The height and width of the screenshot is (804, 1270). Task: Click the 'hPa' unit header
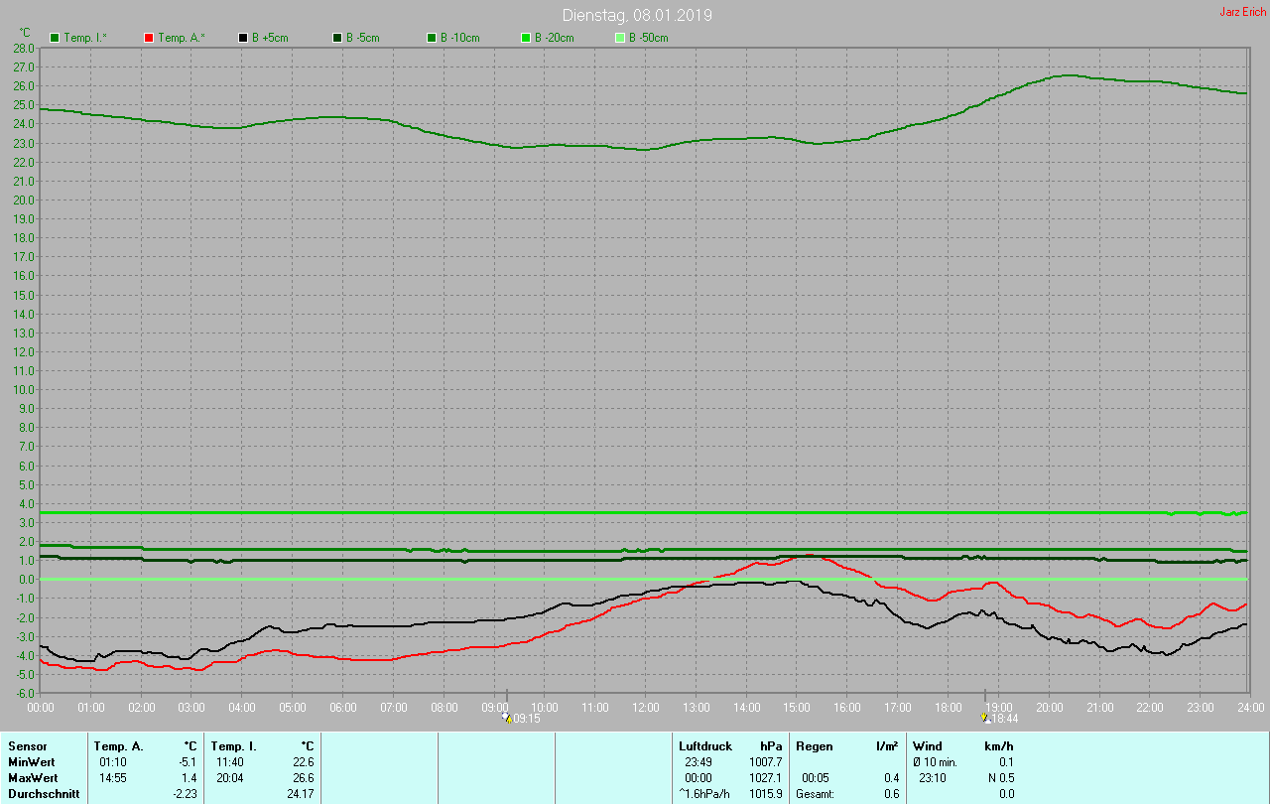point(771,745)
